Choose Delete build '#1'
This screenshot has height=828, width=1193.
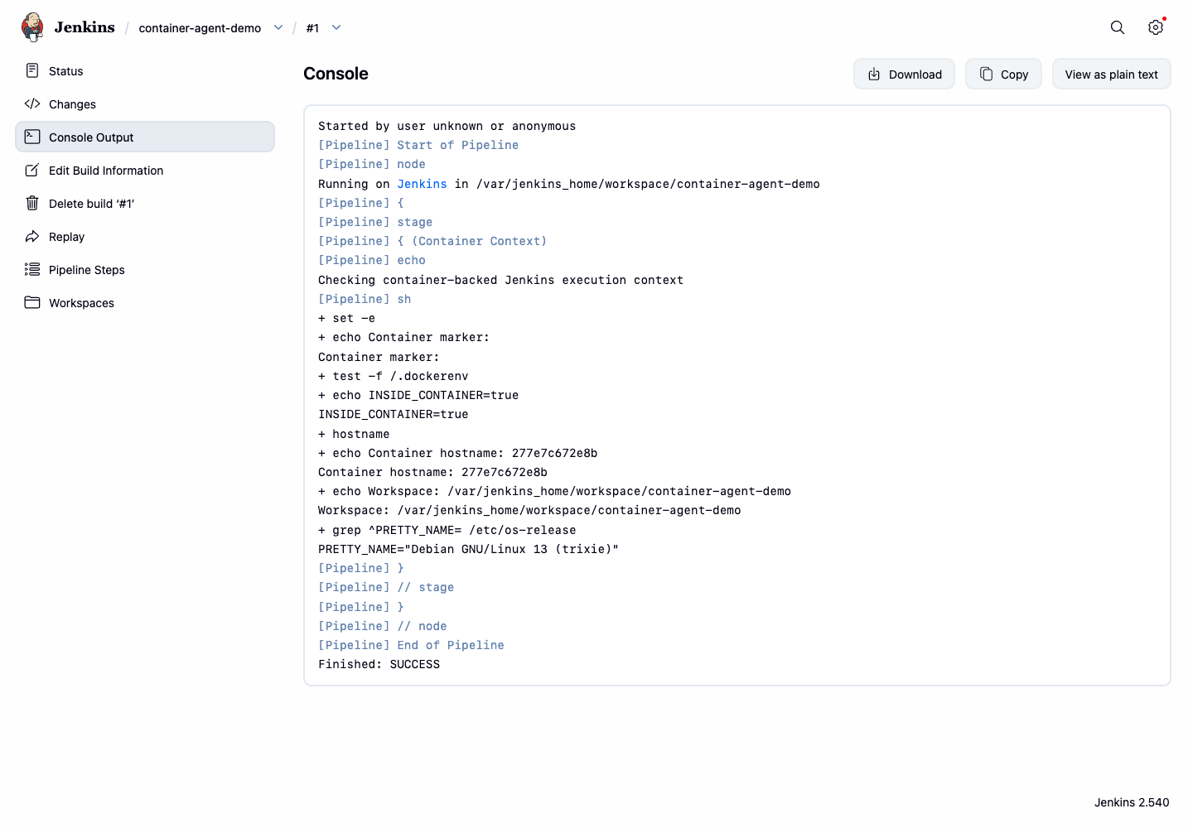145,204
